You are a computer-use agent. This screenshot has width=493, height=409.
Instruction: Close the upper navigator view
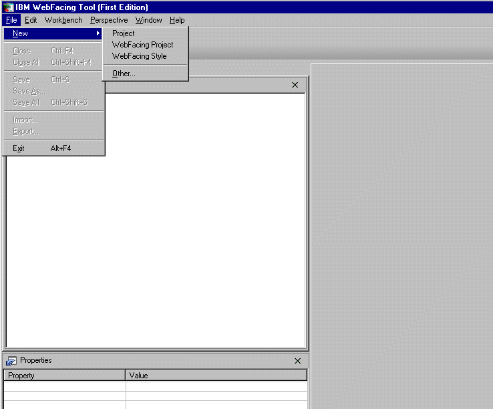[x=295, y=85]
